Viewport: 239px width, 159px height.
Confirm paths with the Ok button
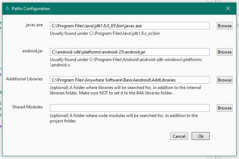tap(201, 136)
